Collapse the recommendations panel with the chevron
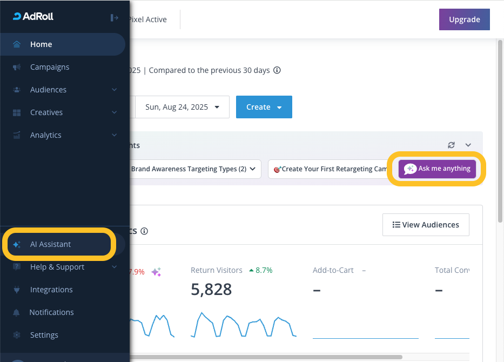This screenshot has height=362, width=504. click(468, 145)
